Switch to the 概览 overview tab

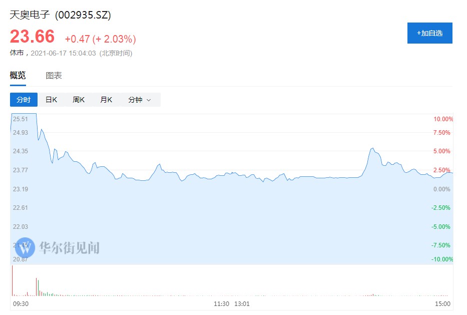[x=18, y=76]
